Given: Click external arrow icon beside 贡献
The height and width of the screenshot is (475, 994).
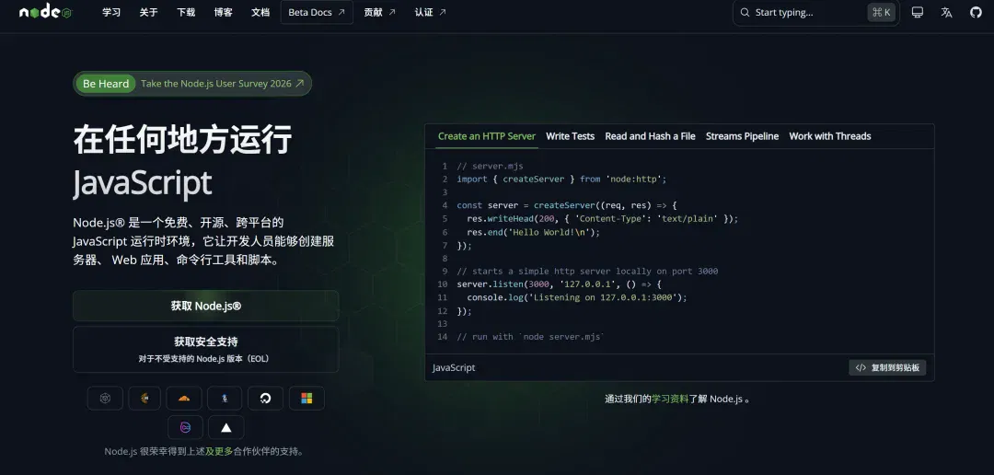Looking at the screenshot, I should click(391, 12).
